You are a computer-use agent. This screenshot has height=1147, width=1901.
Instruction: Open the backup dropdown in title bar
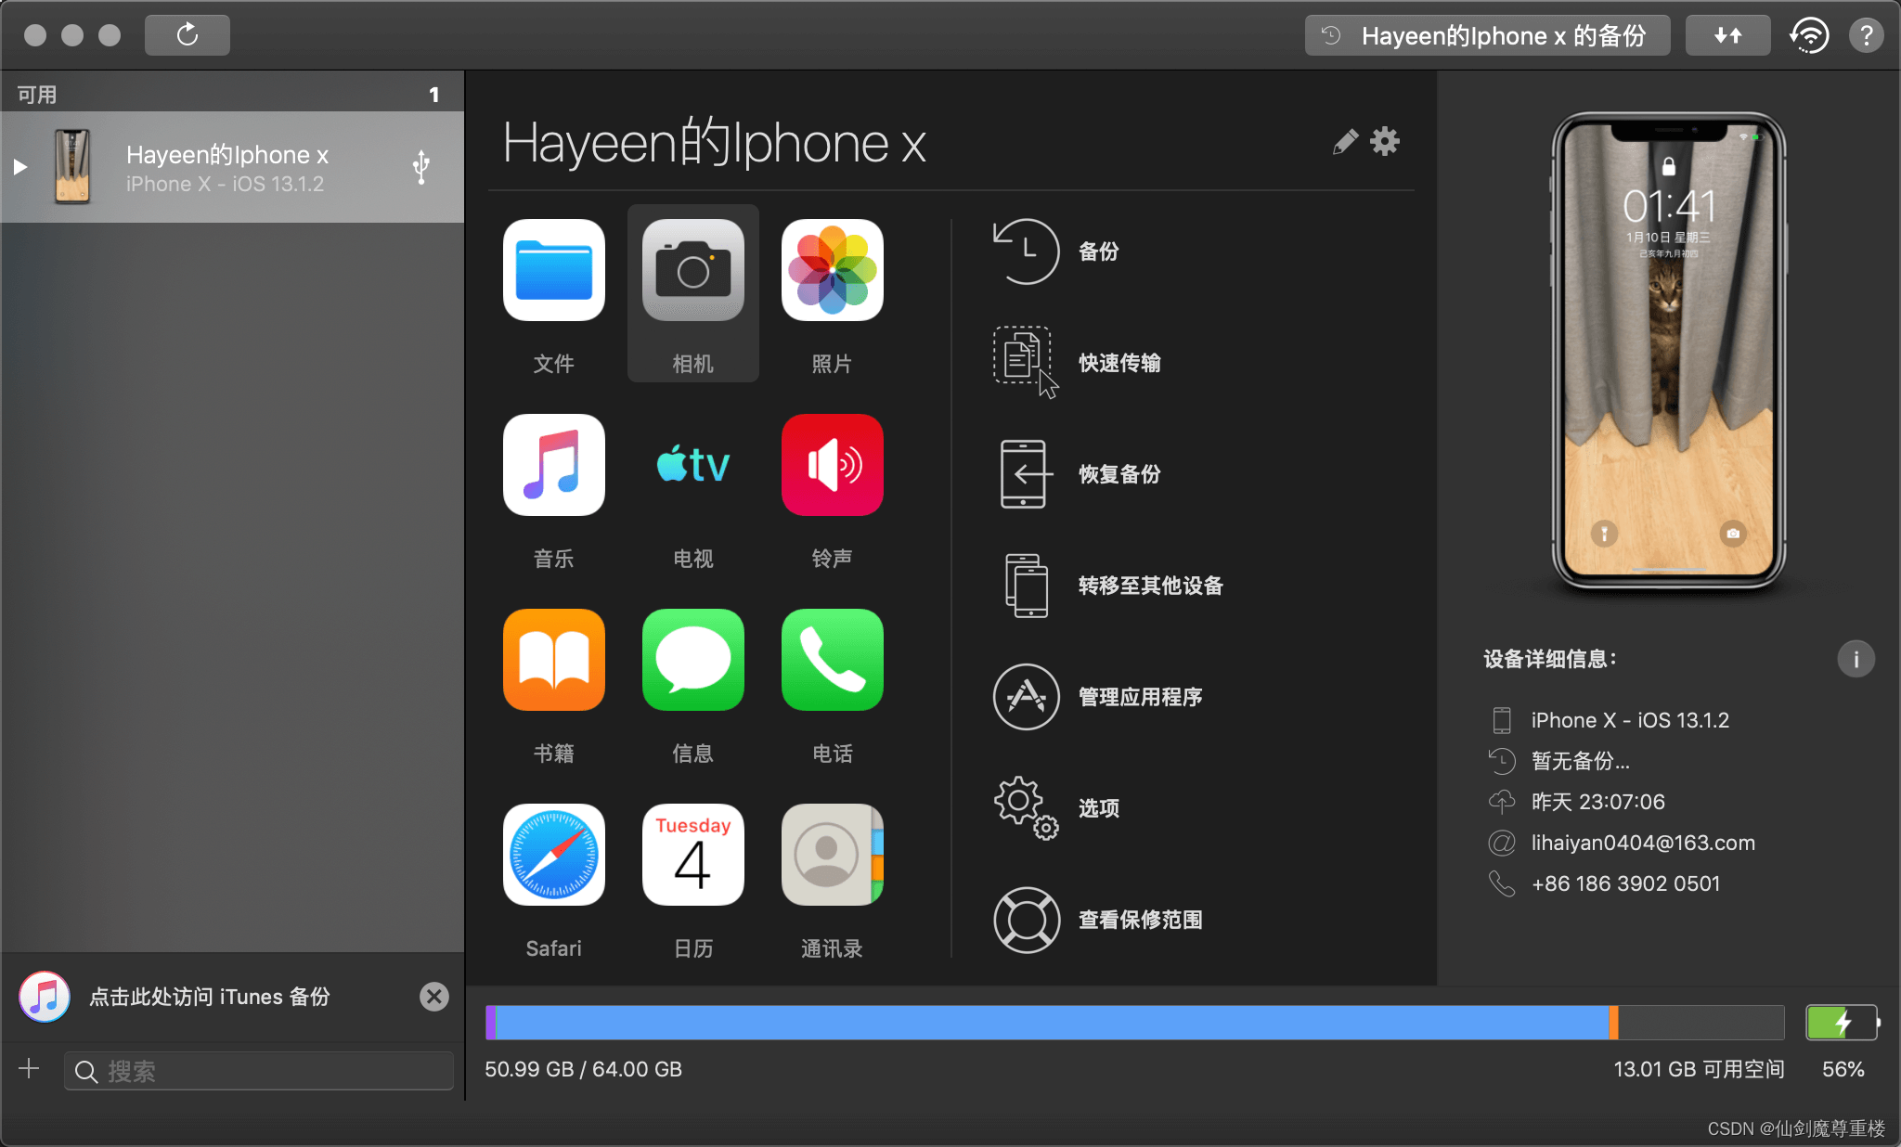(1487, 36)
